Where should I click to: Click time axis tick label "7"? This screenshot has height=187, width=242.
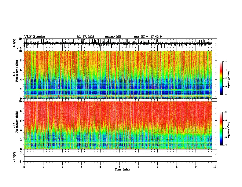pos(158,167)
